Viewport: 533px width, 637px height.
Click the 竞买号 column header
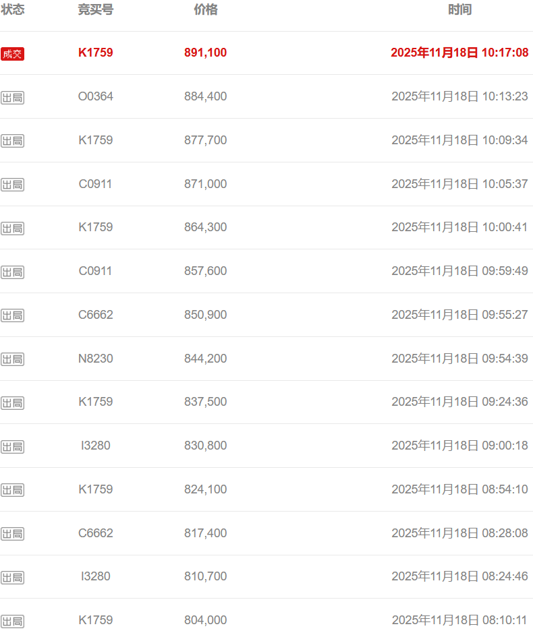[96, 9]
